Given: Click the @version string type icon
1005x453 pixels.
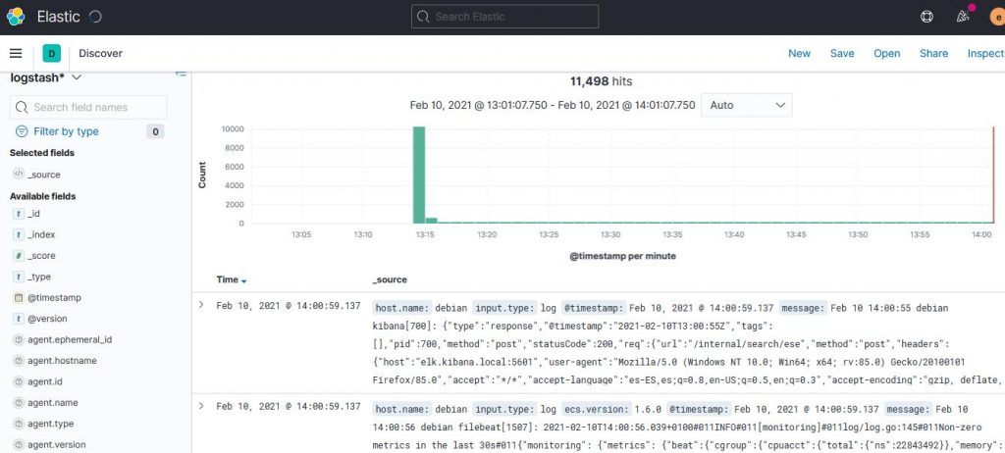Looking at the screenshot, I should pos(19,319).
